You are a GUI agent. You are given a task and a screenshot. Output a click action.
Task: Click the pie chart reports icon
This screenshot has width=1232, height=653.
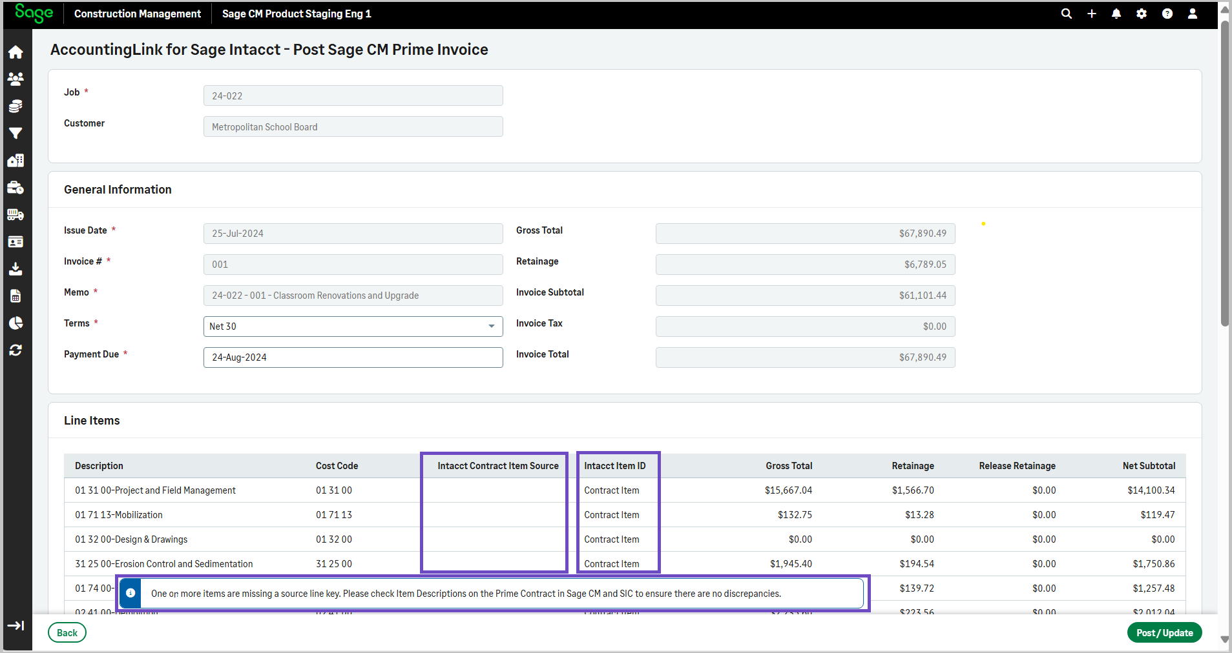(x=16, y=323)
